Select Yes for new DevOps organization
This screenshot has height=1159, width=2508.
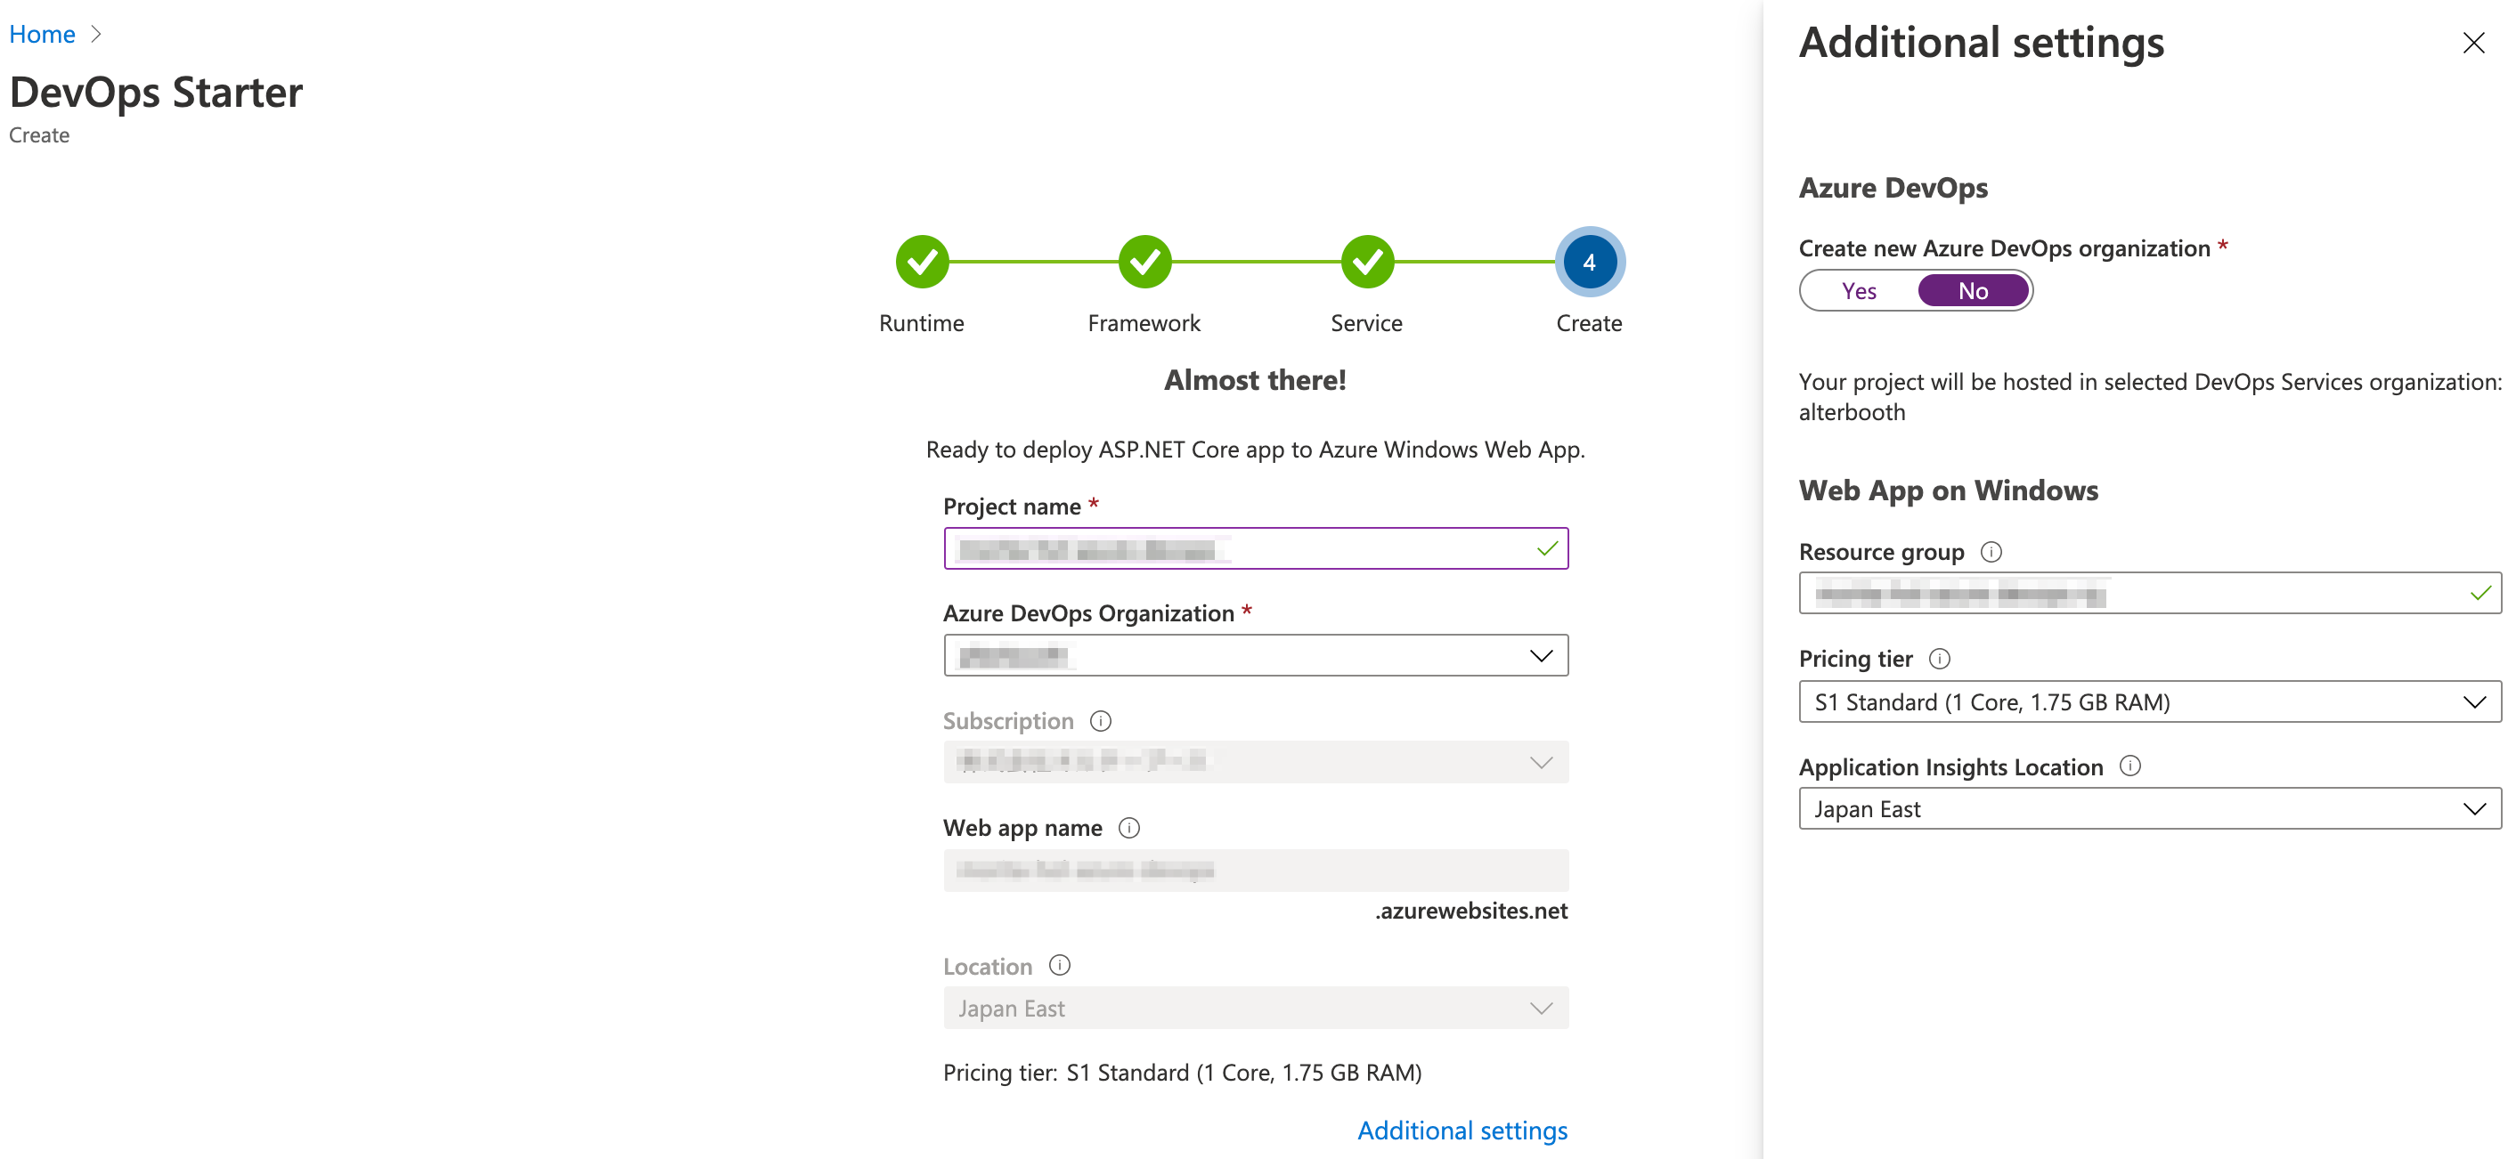(x=1859, y=291)
